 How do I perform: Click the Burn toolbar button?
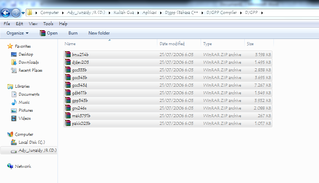73,33
